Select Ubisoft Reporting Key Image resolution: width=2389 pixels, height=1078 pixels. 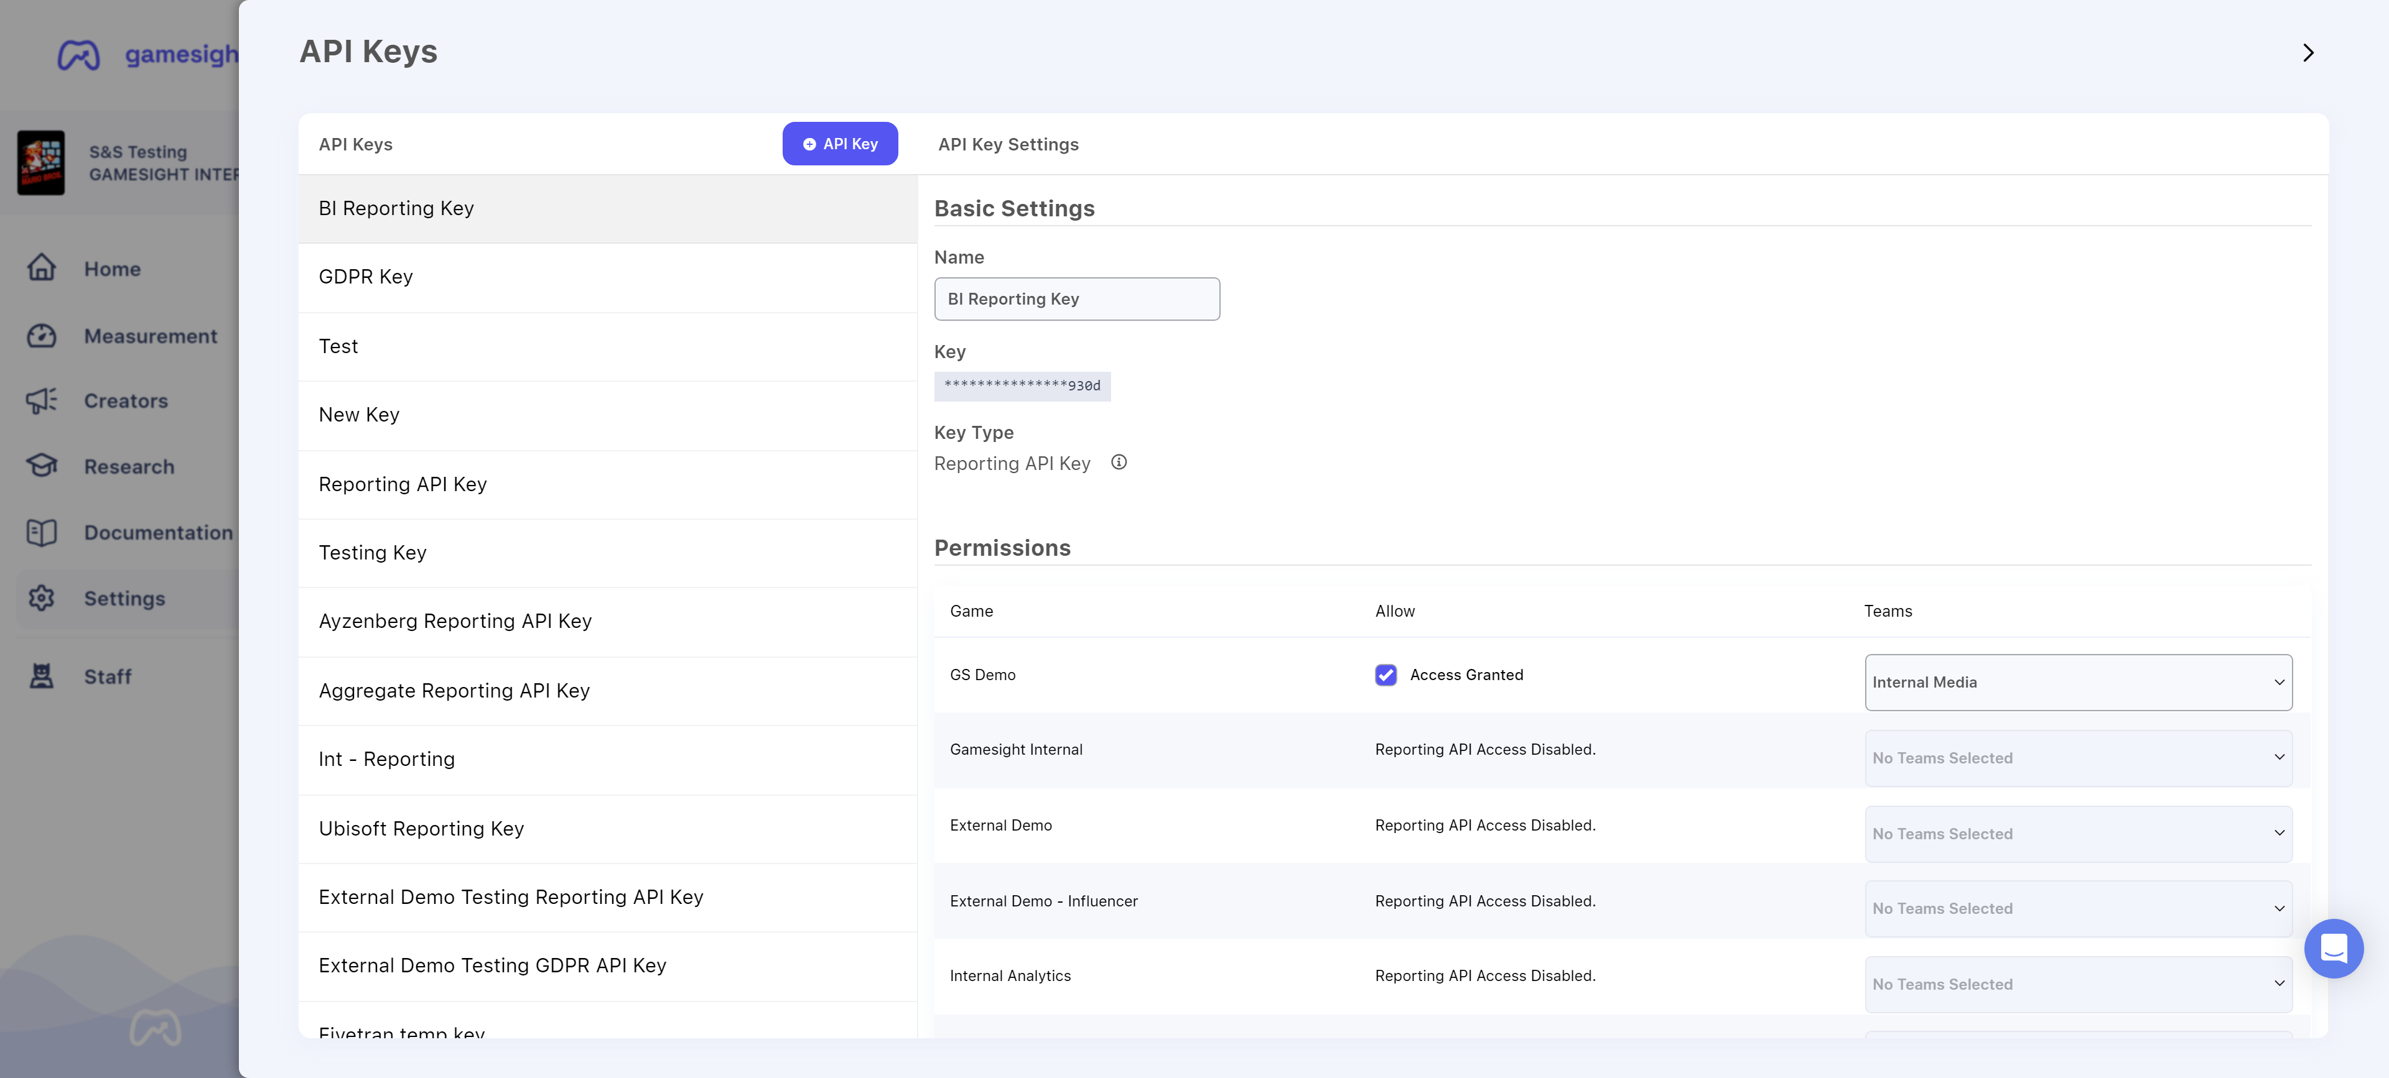(x=607, y=829)
